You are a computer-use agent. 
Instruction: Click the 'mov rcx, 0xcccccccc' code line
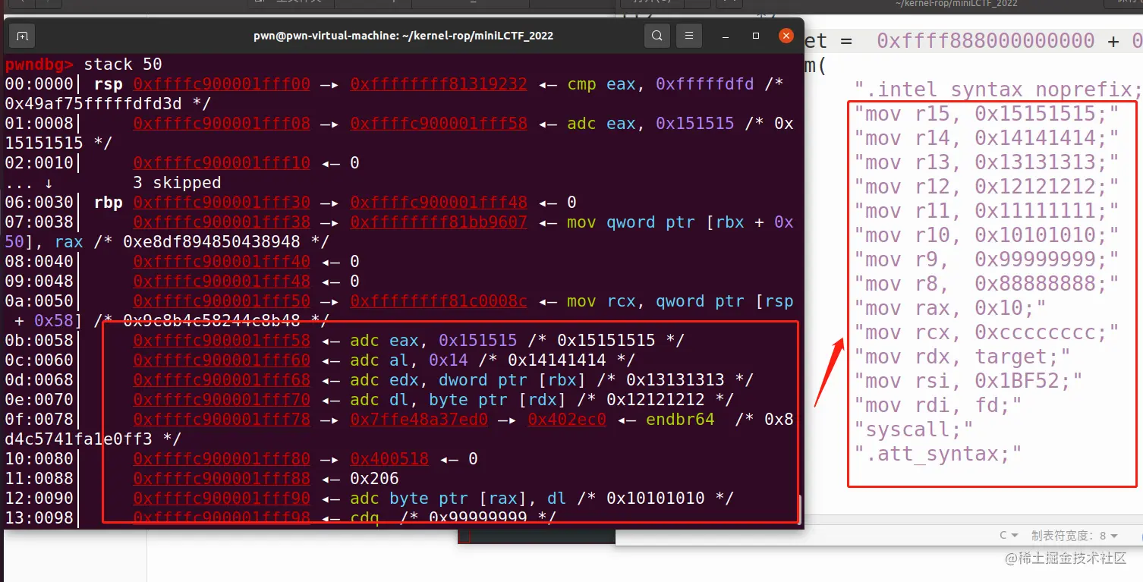tap(987, 332)
